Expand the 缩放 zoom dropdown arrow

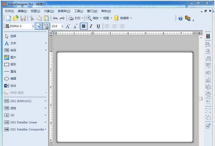101,18
